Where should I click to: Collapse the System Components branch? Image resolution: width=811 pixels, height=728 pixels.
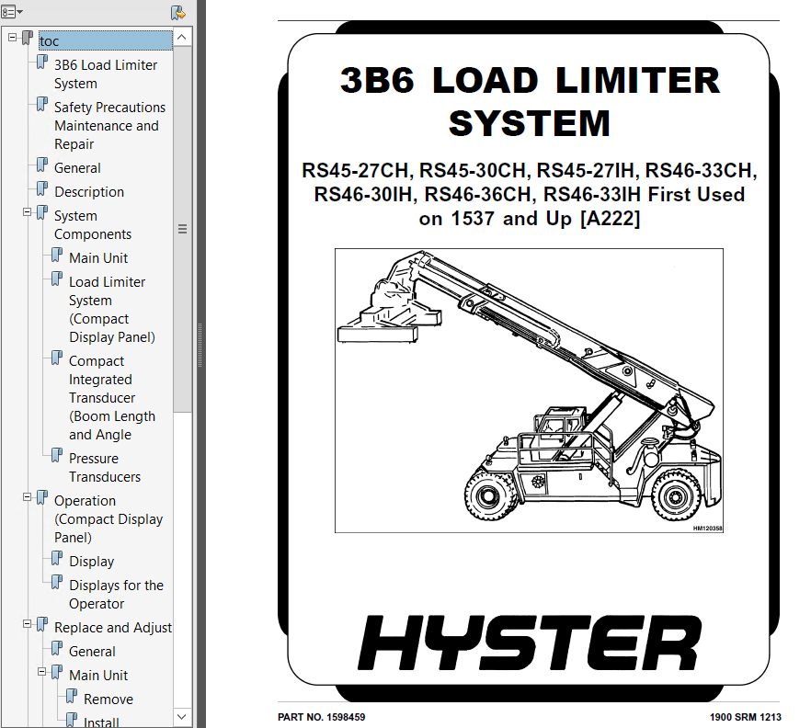tap(27, 212)
